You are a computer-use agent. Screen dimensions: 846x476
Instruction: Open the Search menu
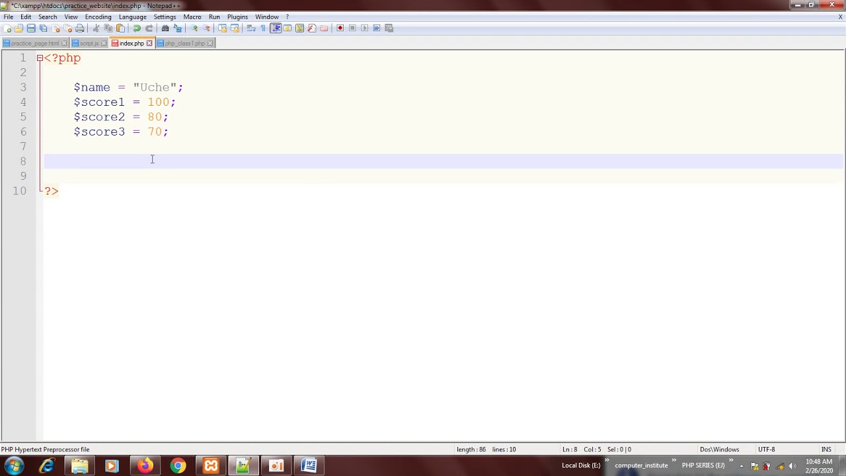[x=48, y=17]
